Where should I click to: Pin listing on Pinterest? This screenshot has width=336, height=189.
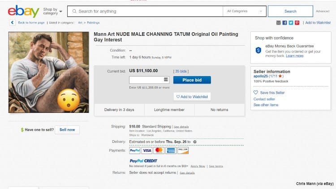[x=297, y=22]
